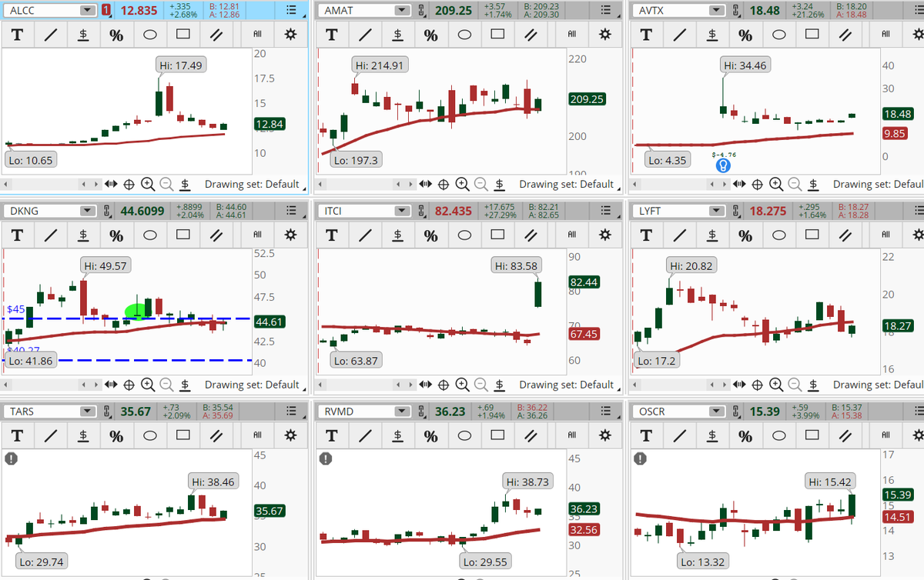
Task: Click the far-left scroll arrow under DKNG chart
Action: pyautogui.click(x=6, y=385)
